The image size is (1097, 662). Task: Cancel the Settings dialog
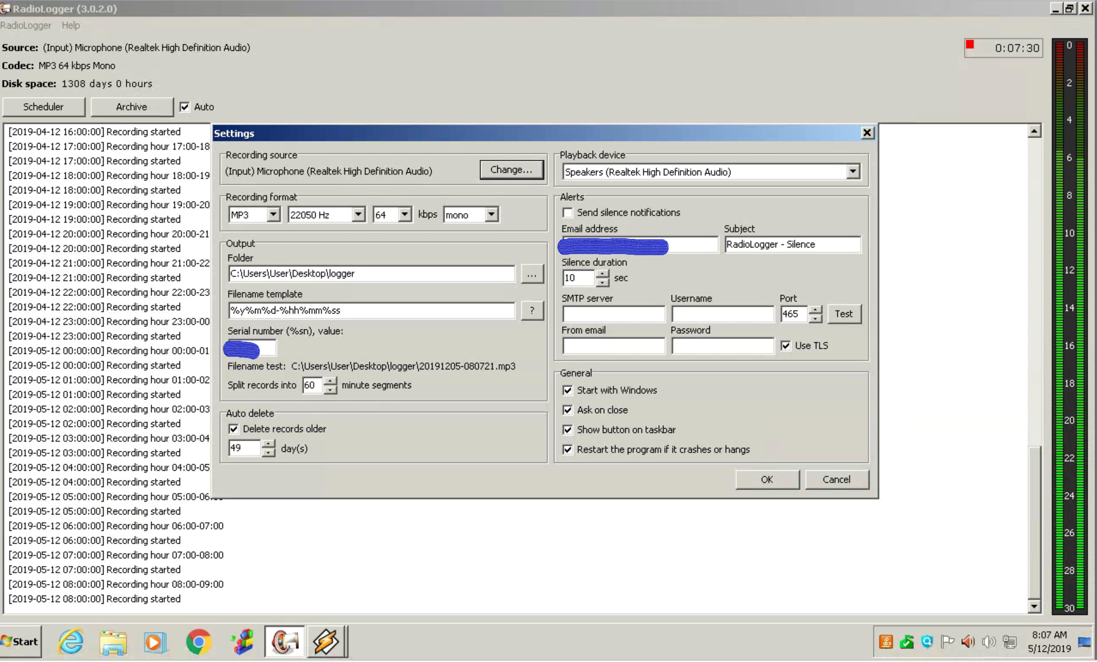coord(837,480)
